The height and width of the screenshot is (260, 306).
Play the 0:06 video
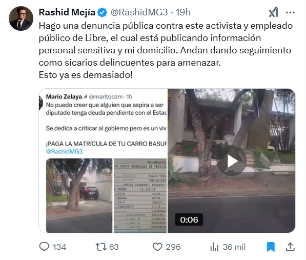click(232, 161)
